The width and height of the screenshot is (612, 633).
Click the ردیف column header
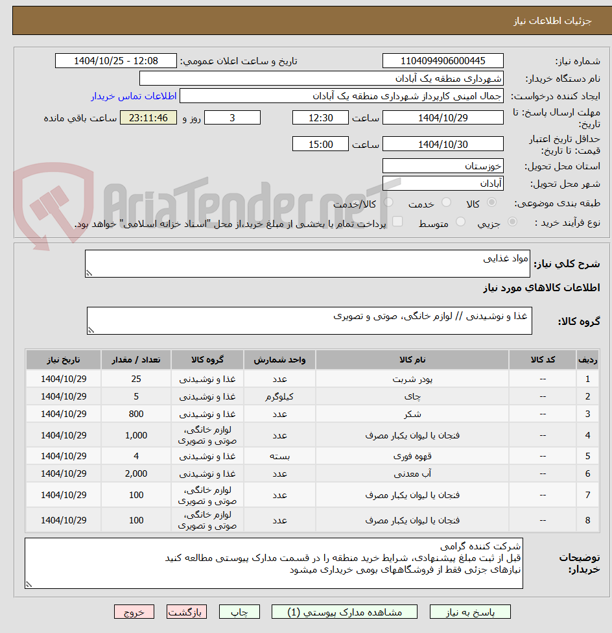coord(587,360)
